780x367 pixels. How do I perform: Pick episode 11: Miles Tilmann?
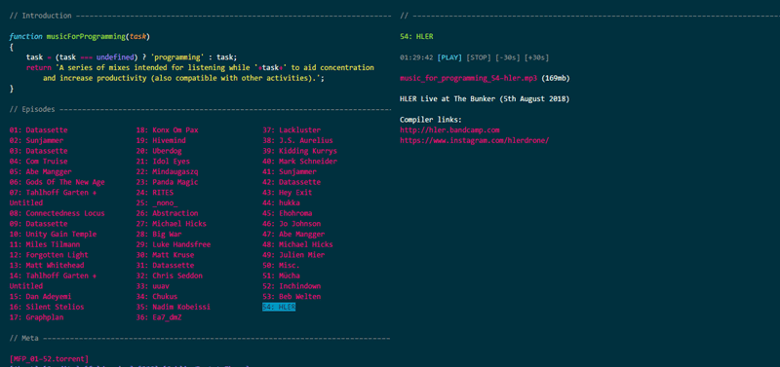pos(45,245)
